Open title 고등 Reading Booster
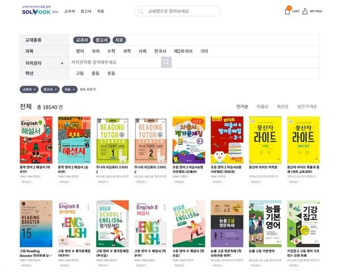Screen dimensions: 348x272 coord(36,253)
